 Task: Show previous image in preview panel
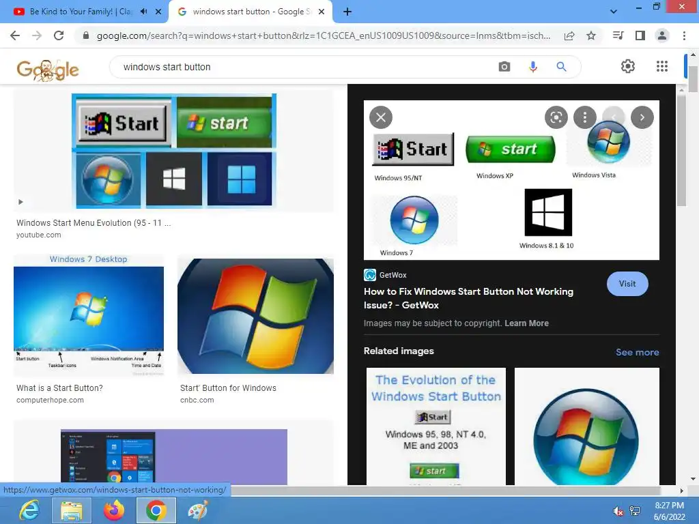[x=614, y=117]
